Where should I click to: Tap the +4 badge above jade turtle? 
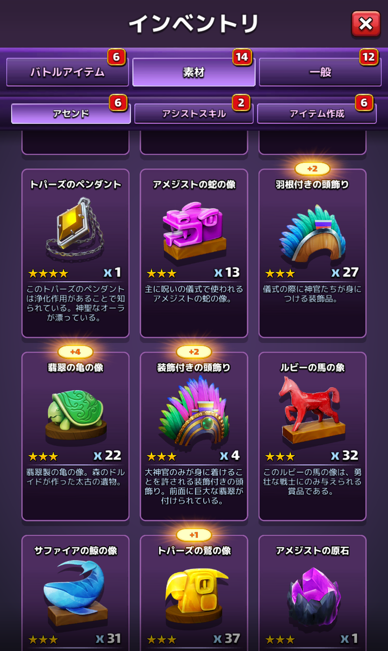click(x=75, y=352)
